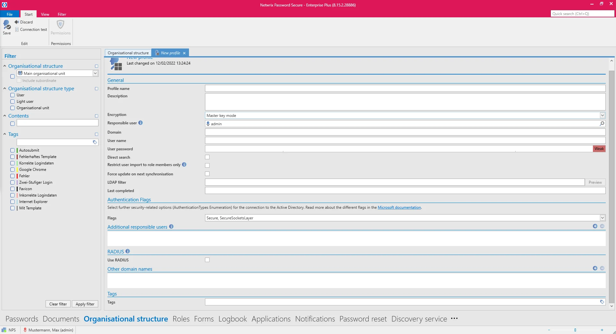The height and width of the screenshot is (334, 616).
Task: Tick the User structure type checkbox
Action: pyautogui.click(x=13, y=95)
